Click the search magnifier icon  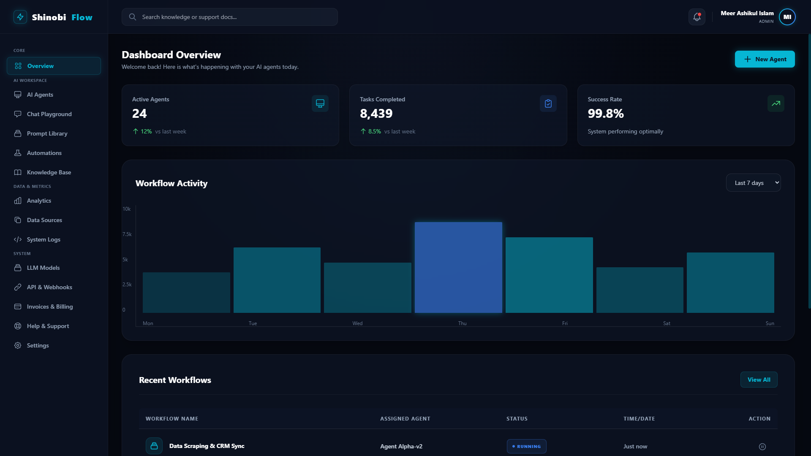coord(133,17)
